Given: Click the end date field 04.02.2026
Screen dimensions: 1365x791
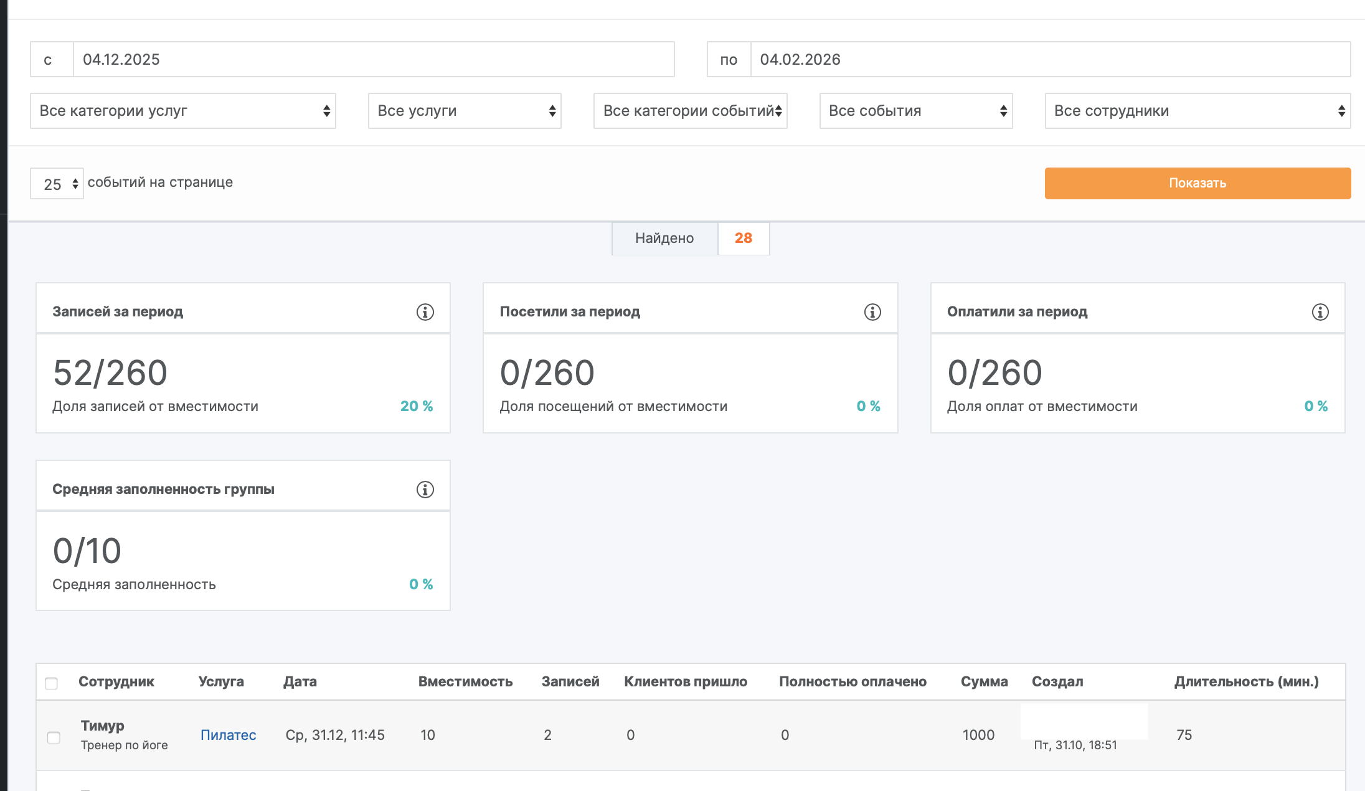Looking at the screenshot, I should click(1050, 60).
